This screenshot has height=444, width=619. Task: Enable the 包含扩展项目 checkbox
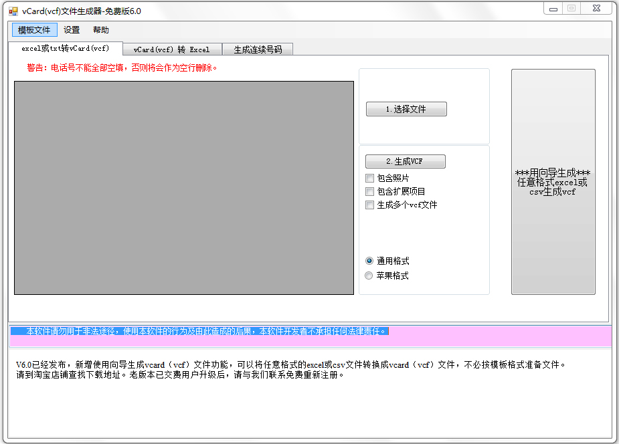click(x=370, y=191)
